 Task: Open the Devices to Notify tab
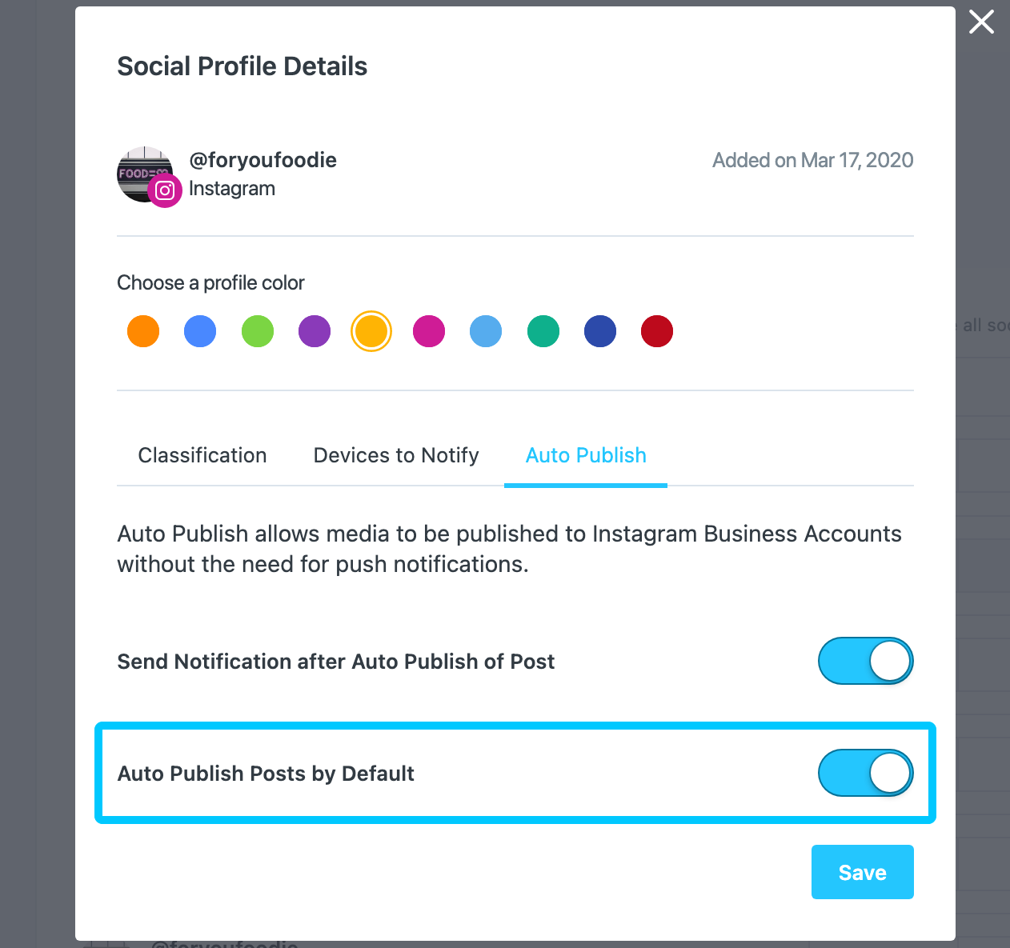point(396,455)
